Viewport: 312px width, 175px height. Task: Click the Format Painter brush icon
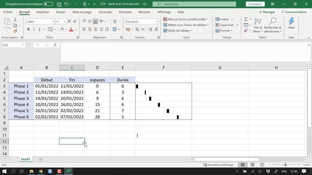point(15,31)
